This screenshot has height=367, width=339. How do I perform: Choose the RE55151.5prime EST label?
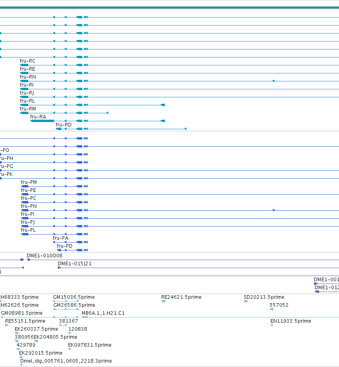click(25, 321)
